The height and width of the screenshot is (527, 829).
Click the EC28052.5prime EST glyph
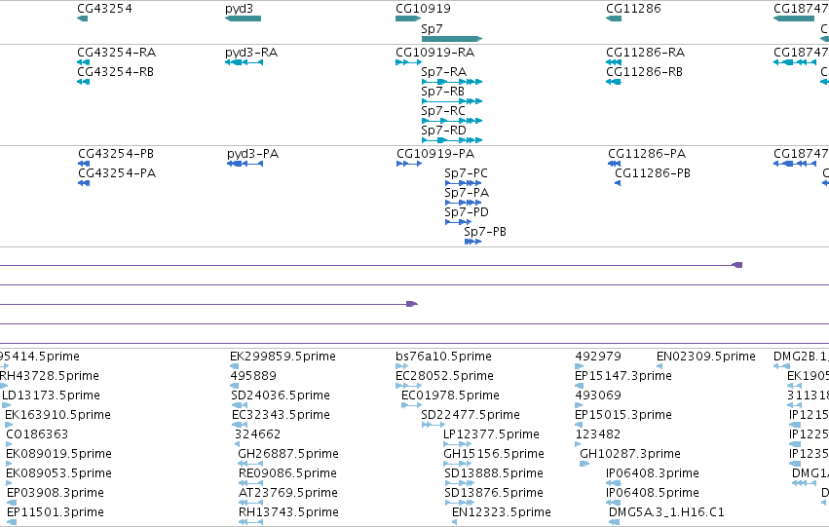[x=409, y=386]
